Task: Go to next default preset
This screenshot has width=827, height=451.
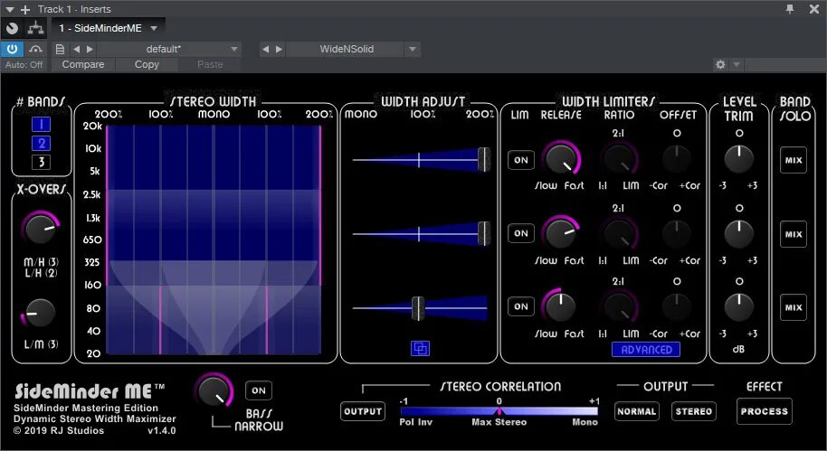Action: pyautogui.click(x=90, y=49)
